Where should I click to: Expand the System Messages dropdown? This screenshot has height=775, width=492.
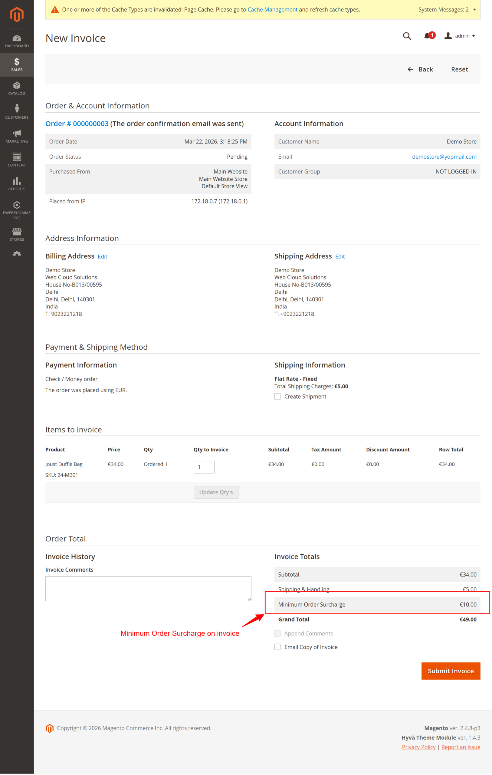tap(474, 10)
